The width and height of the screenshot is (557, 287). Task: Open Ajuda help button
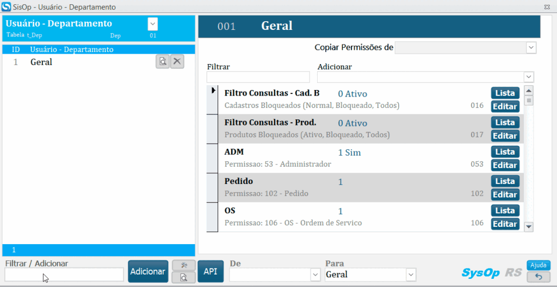coord(539,265)
